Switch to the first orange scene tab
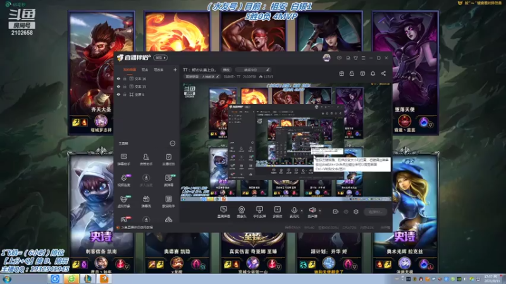506x284 pixels. 130,69
